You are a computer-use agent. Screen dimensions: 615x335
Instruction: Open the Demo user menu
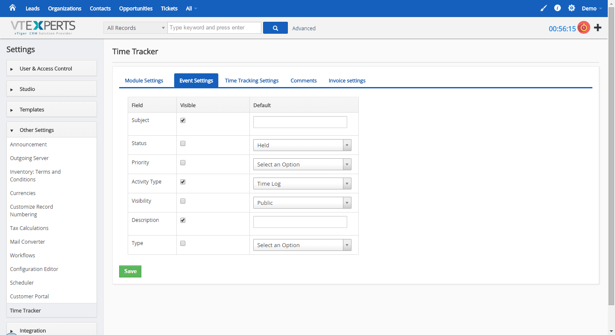(592, 9)
